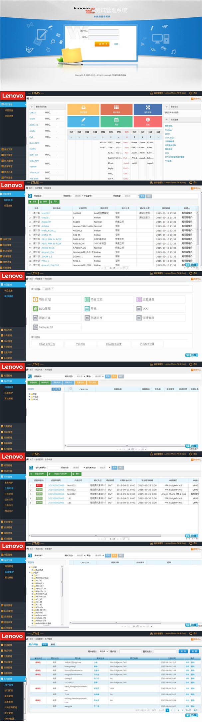Open the Subtopic 10 icon tile
This screenshot has width=202, height=722.
(56, 327)
